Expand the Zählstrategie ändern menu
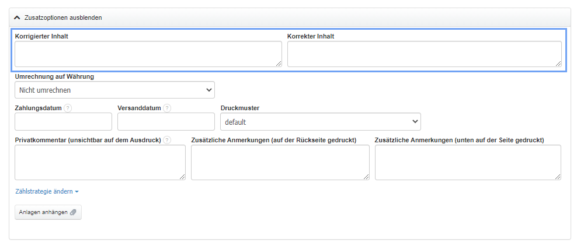The width and height of the screenshot is (577, 249). coord(44,191)
